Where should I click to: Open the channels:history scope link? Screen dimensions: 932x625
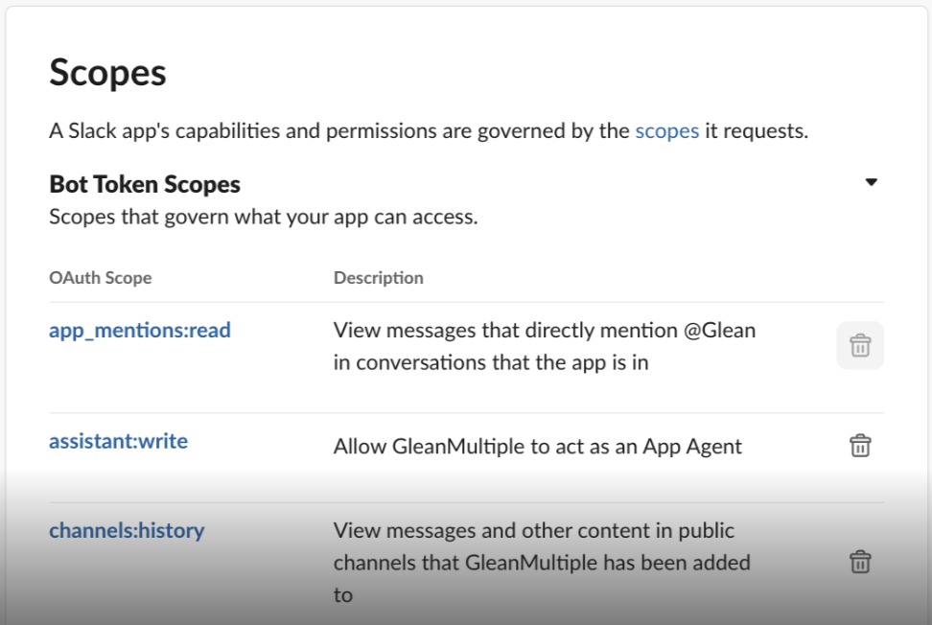pos(125,530)
